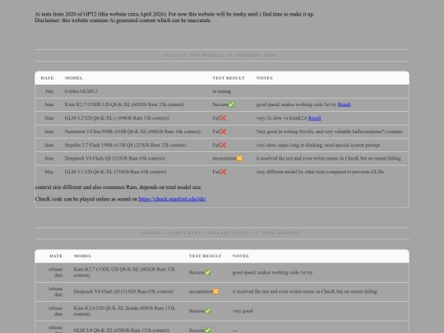
Task: Click the DATE header of the top table
Action: [x=47, y=78]
